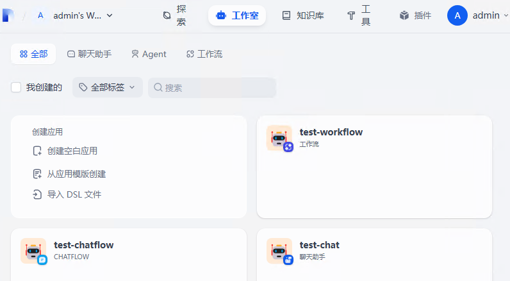The image size is (510, 281).
Task: Open the 工具 tools section
Action: click(x=359, y=15)
